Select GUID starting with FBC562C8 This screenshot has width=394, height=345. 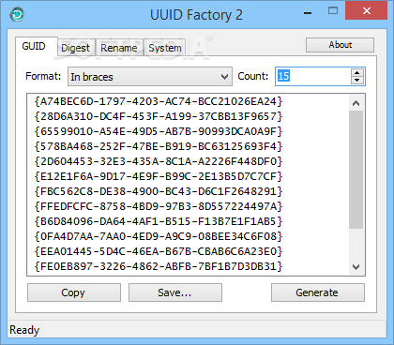pyautogui.click(x=159, y=191)
